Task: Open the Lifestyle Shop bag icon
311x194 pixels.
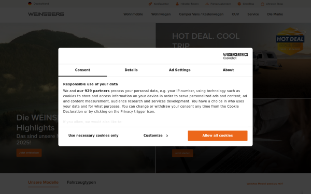Action: click(x=262, y=4)
